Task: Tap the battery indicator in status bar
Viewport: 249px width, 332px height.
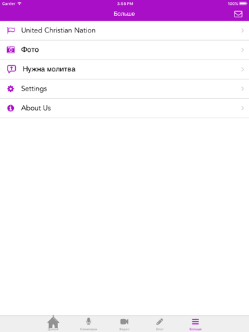Action: (243, 3)
